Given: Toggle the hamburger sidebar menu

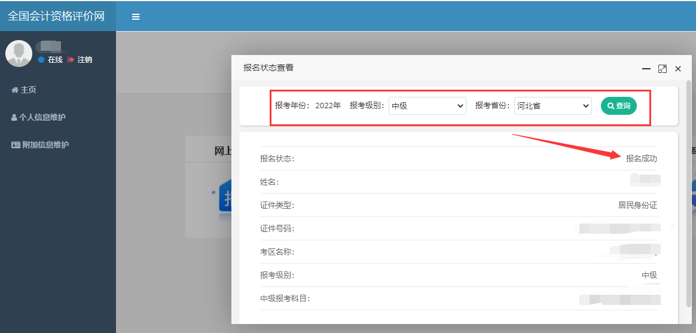Looking at the screenshot, I should pyautogui.click(x=136, y=17).
